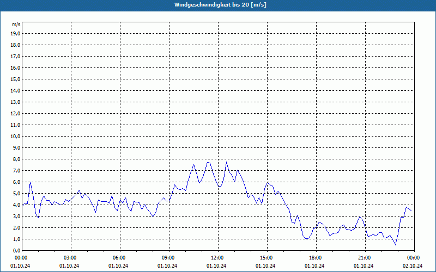Screen dimensions: 436x272
Task: Click the '21:00' time axis label
Action: click(x=365, y=258)
